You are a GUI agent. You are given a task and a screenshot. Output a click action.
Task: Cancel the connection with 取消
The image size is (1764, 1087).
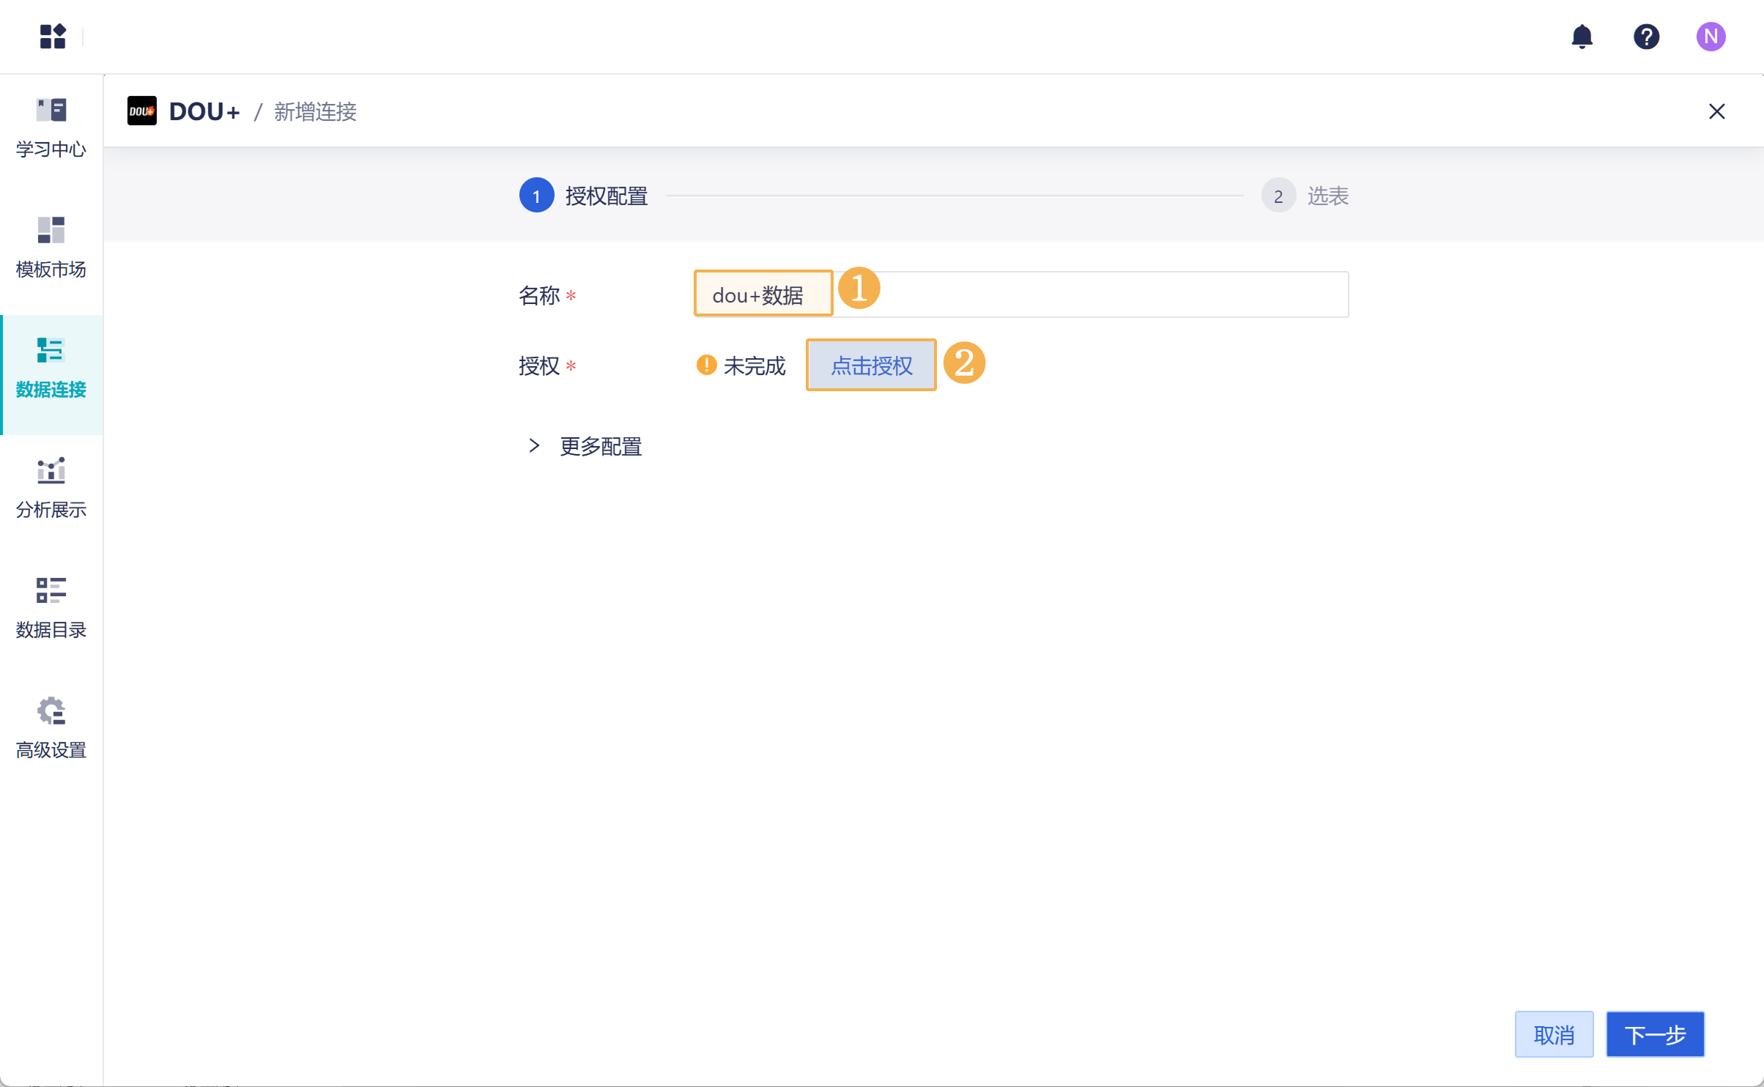[1554, 1034]
